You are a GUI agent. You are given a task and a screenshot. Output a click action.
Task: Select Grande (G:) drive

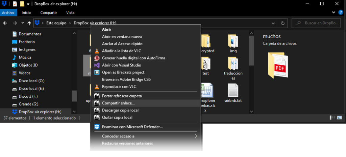coord(28,104)
